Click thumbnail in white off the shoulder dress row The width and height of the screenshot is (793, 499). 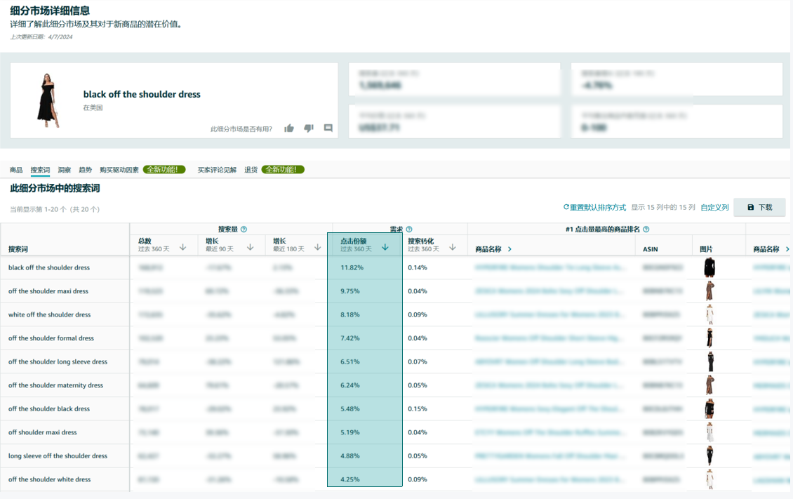tap(709, 314)
